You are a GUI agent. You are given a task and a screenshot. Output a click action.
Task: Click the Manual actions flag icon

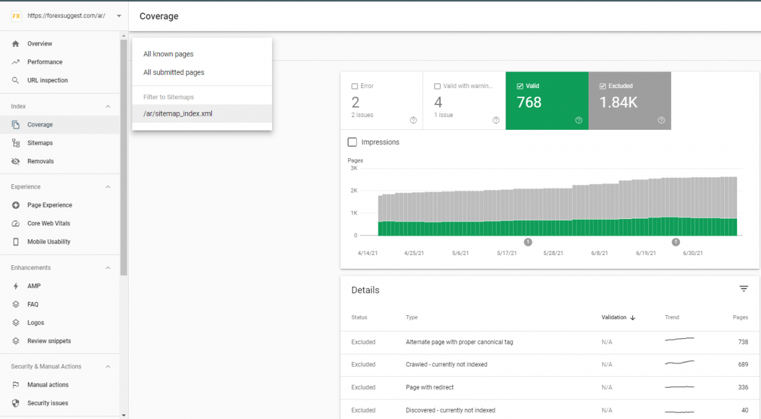click(16, 385)
